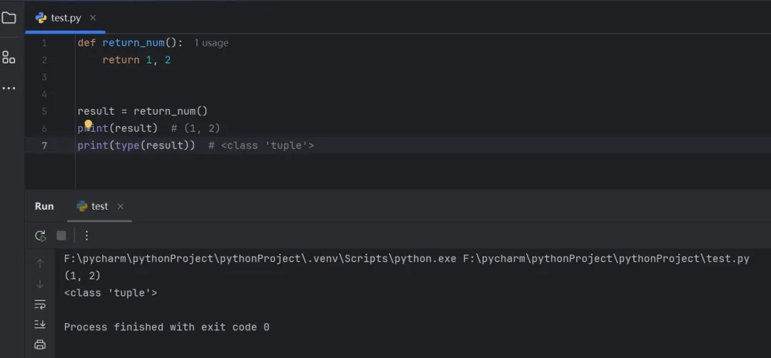
Task: Open the Structure tool window icon
Action: 9,57
